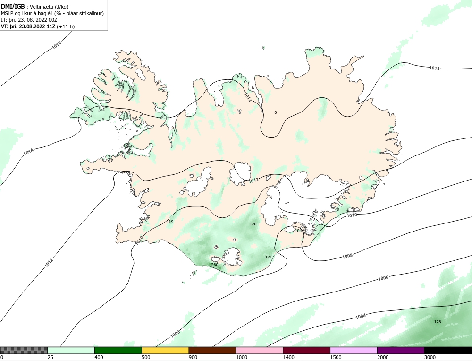Image resolution: width=472 pixels, height=361 pixels.
Task: Click the 1012 isobar label over the southwest sea
Action: point(49,263)
